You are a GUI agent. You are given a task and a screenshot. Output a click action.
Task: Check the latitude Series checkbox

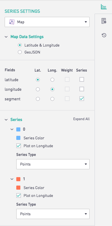click(x=82, y=79)
